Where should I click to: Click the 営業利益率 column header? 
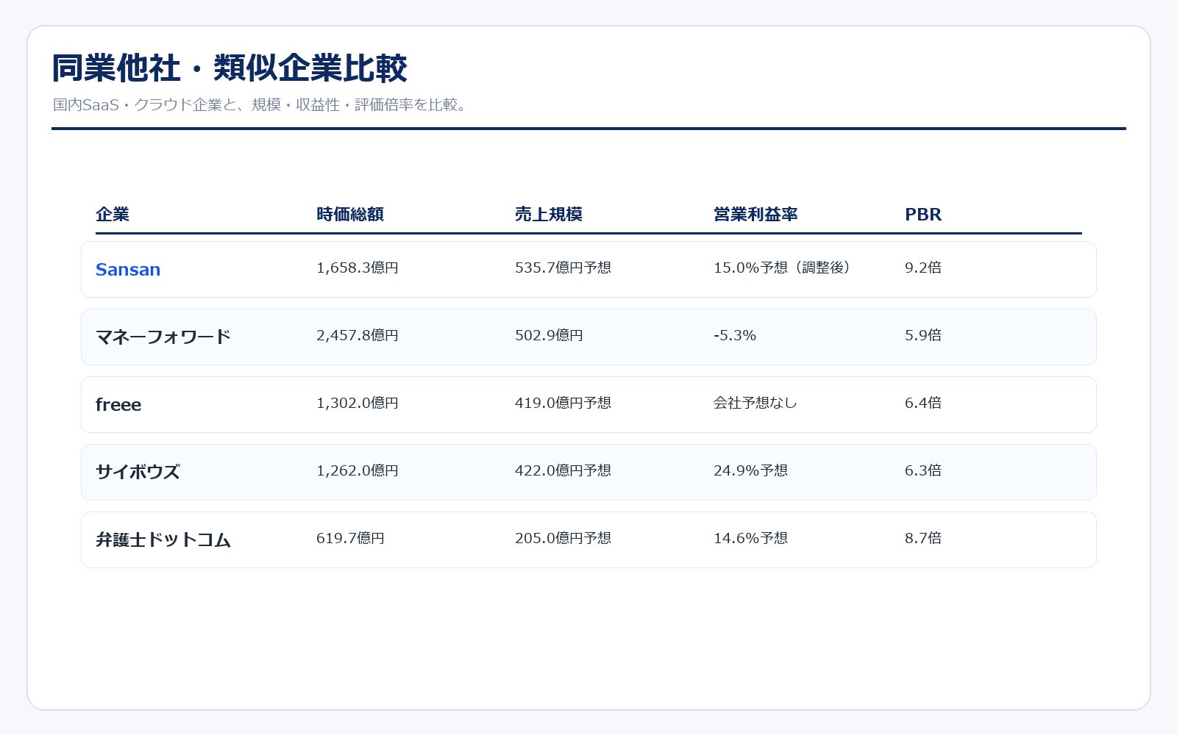coord(755,214)
